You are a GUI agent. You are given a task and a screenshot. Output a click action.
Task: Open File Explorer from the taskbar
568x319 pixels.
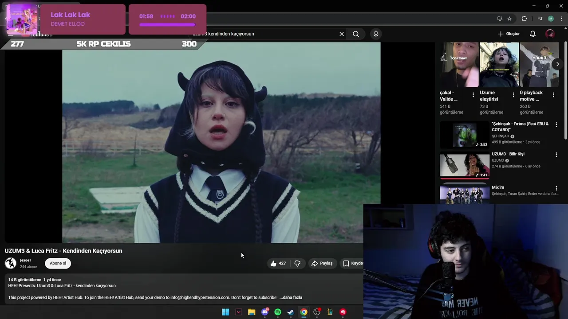click(x=252, y=312)
